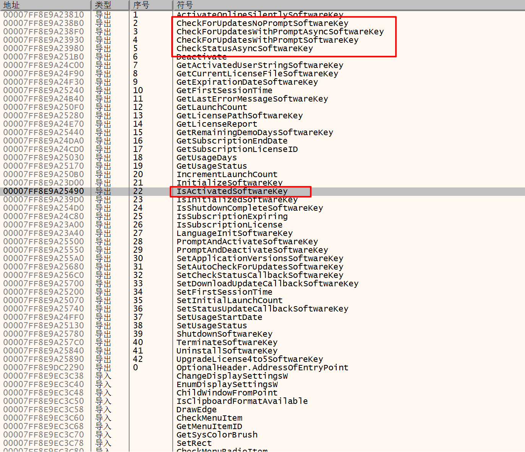
Task: Sort by the 地址 column header
Action: click(x=45, y=5)
